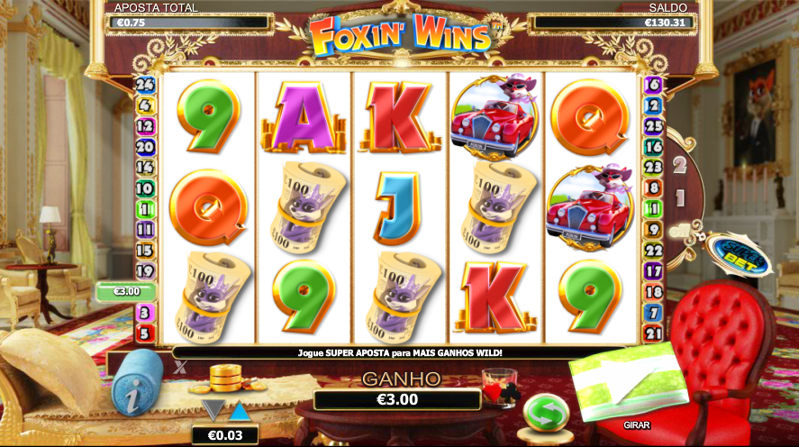Click the Girar label

(x=637, y=424)
